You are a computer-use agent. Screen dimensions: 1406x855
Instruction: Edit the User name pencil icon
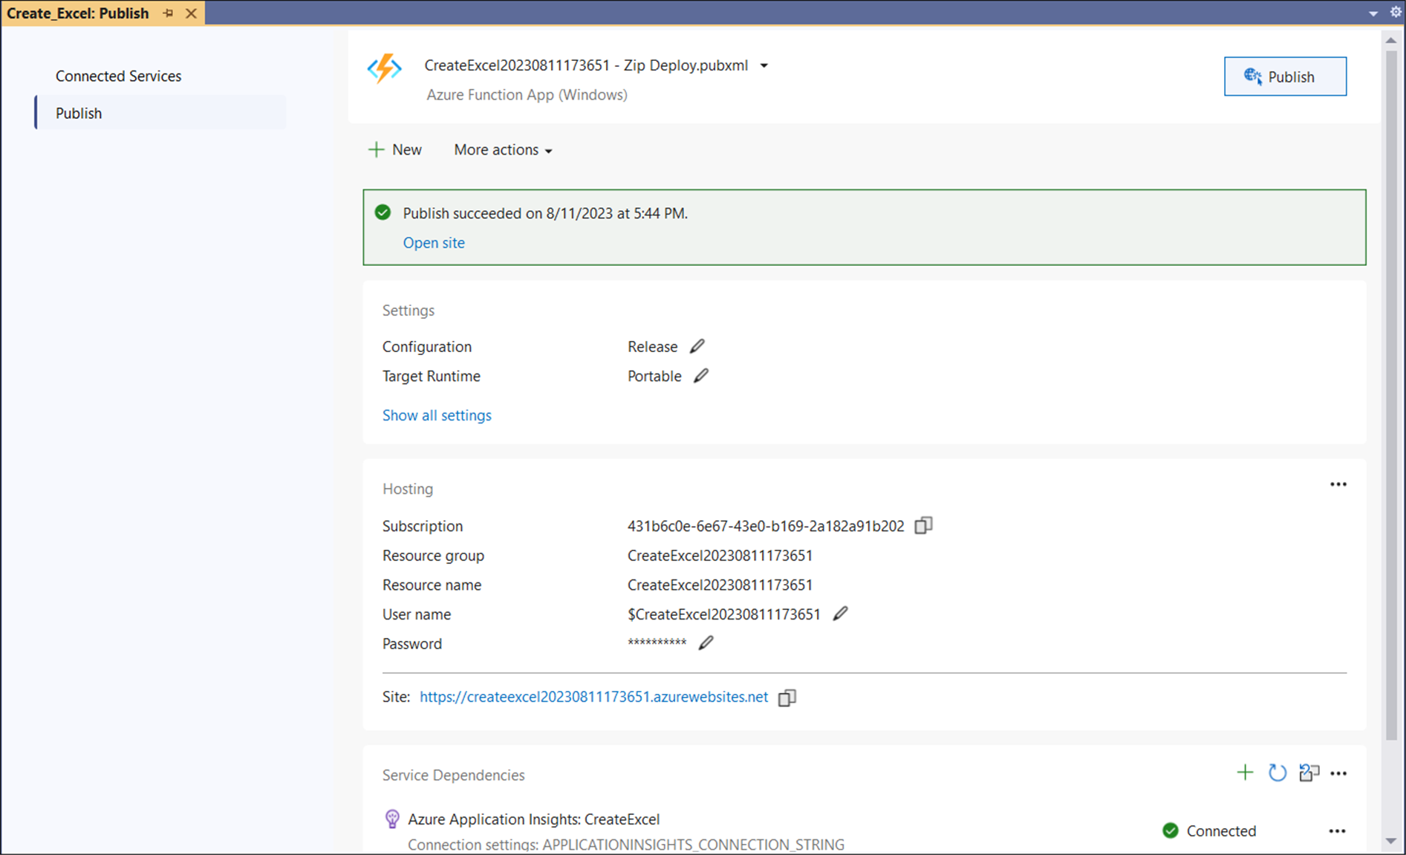point(840,614)
